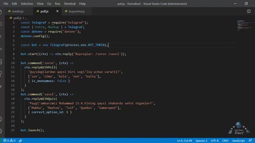The height and width of the screenshot is (143, 255).
Task: Click 'Markup' on line 2
Action: 53,27
